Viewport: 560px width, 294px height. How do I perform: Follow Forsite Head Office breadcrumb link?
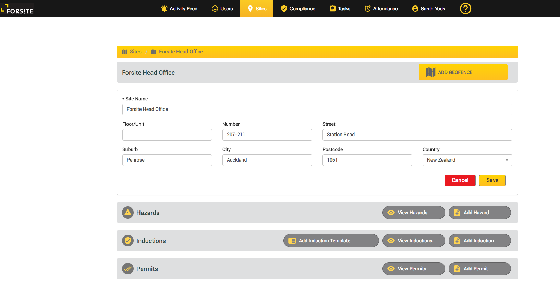pyautogui.click(x=181, y=52)
